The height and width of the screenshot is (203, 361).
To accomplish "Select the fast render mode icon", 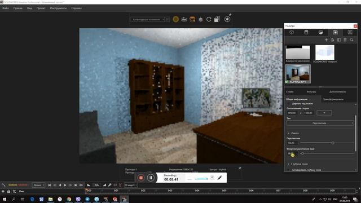I will pos(184,19).
